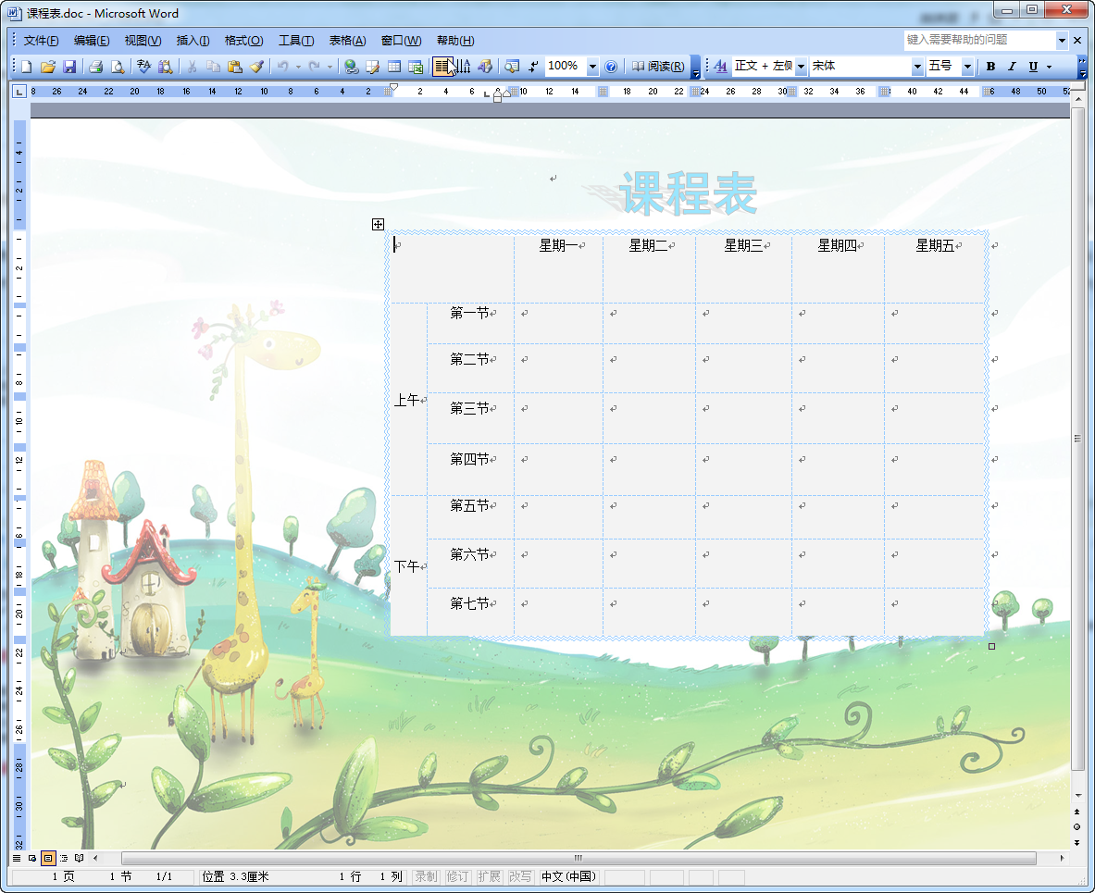Open the 帮助(H) menu
The width and height of the screenshot is (1095, 893).
(x=455, y=41)
